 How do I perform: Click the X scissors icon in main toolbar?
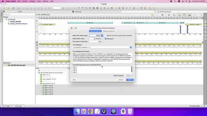click(134, 8)
